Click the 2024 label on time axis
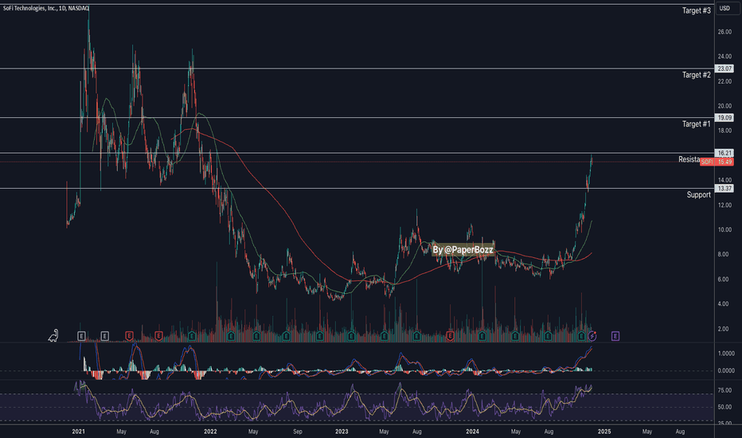Screen dimensions: 742x438 (472, 432)
